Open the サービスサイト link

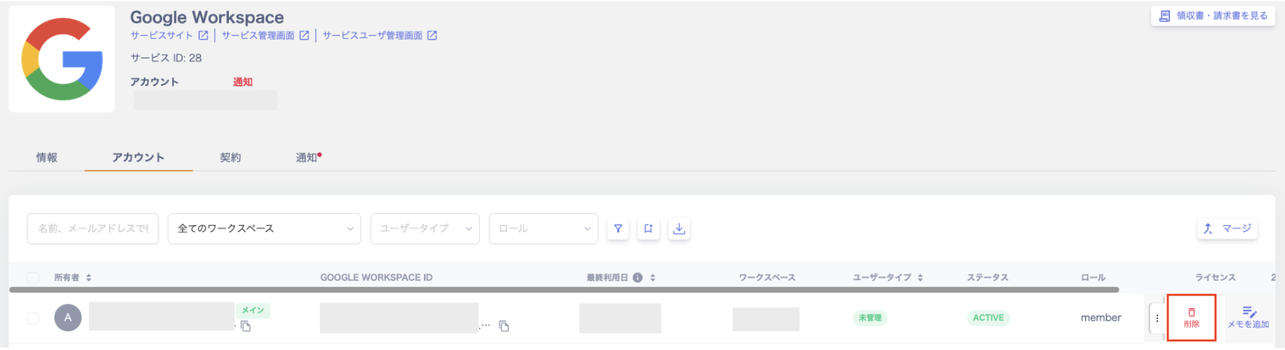(x=161, y=35)
